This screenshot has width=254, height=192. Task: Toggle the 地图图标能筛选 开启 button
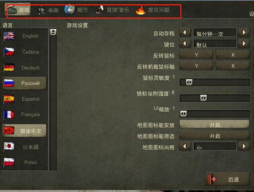(214, 136)
